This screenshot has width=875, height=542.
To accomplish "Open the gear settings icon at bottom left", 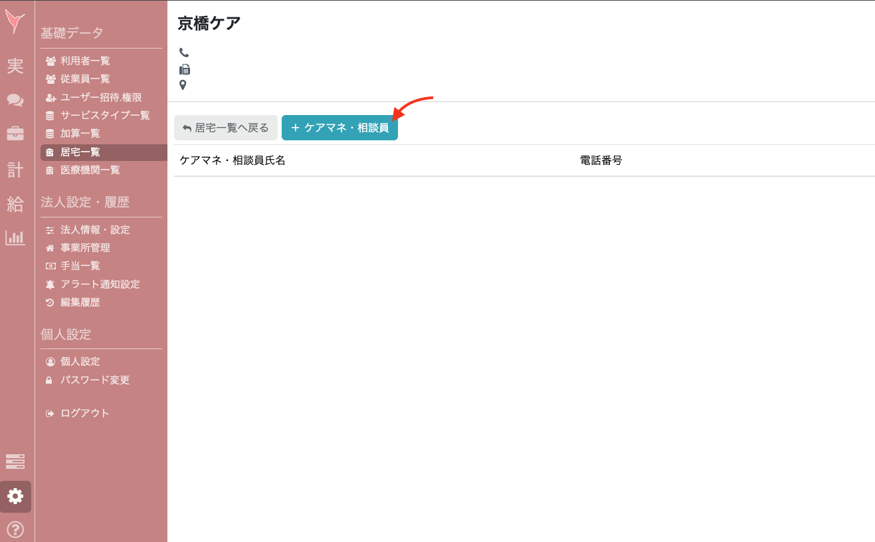I will click(15, 497).
